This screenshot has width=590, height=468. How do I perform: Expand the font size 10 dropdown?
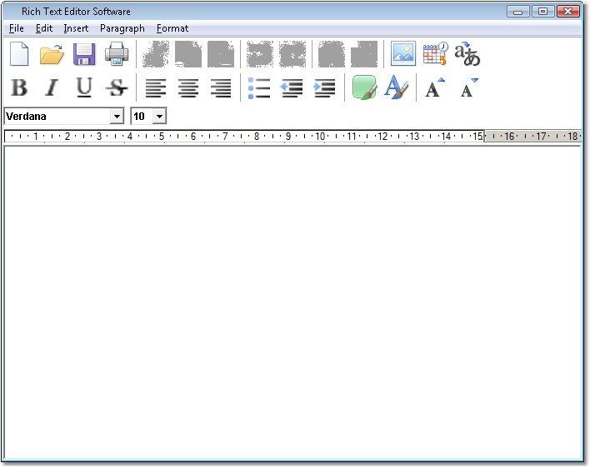click(159, 117)
